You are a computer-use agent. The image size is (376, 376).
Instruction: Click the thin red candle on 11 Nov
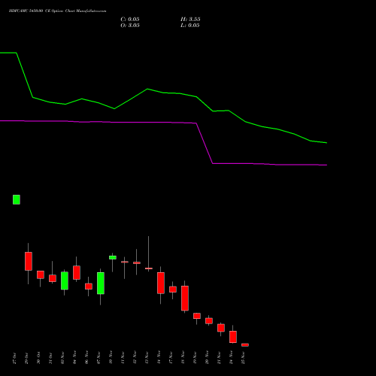point(125,262)
